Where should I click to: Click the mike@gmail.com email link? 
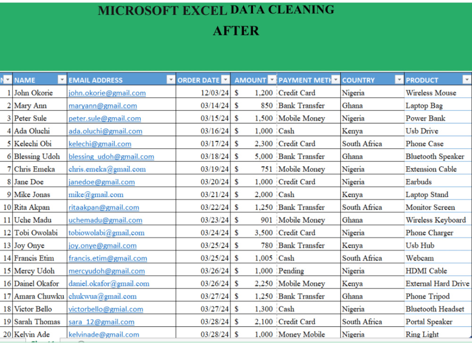click(96, 195)
